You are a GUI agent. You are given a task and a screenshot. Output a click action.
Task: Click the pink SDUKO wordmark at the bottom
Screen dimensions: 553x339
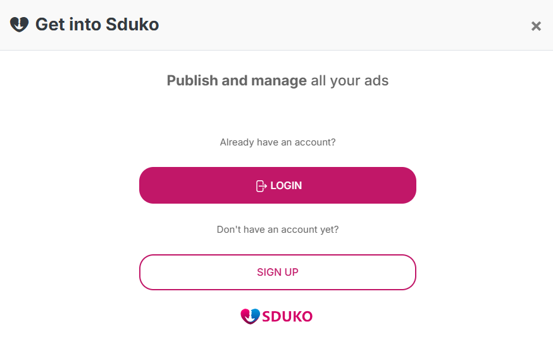pyautogui.click(x=287, y=316)
